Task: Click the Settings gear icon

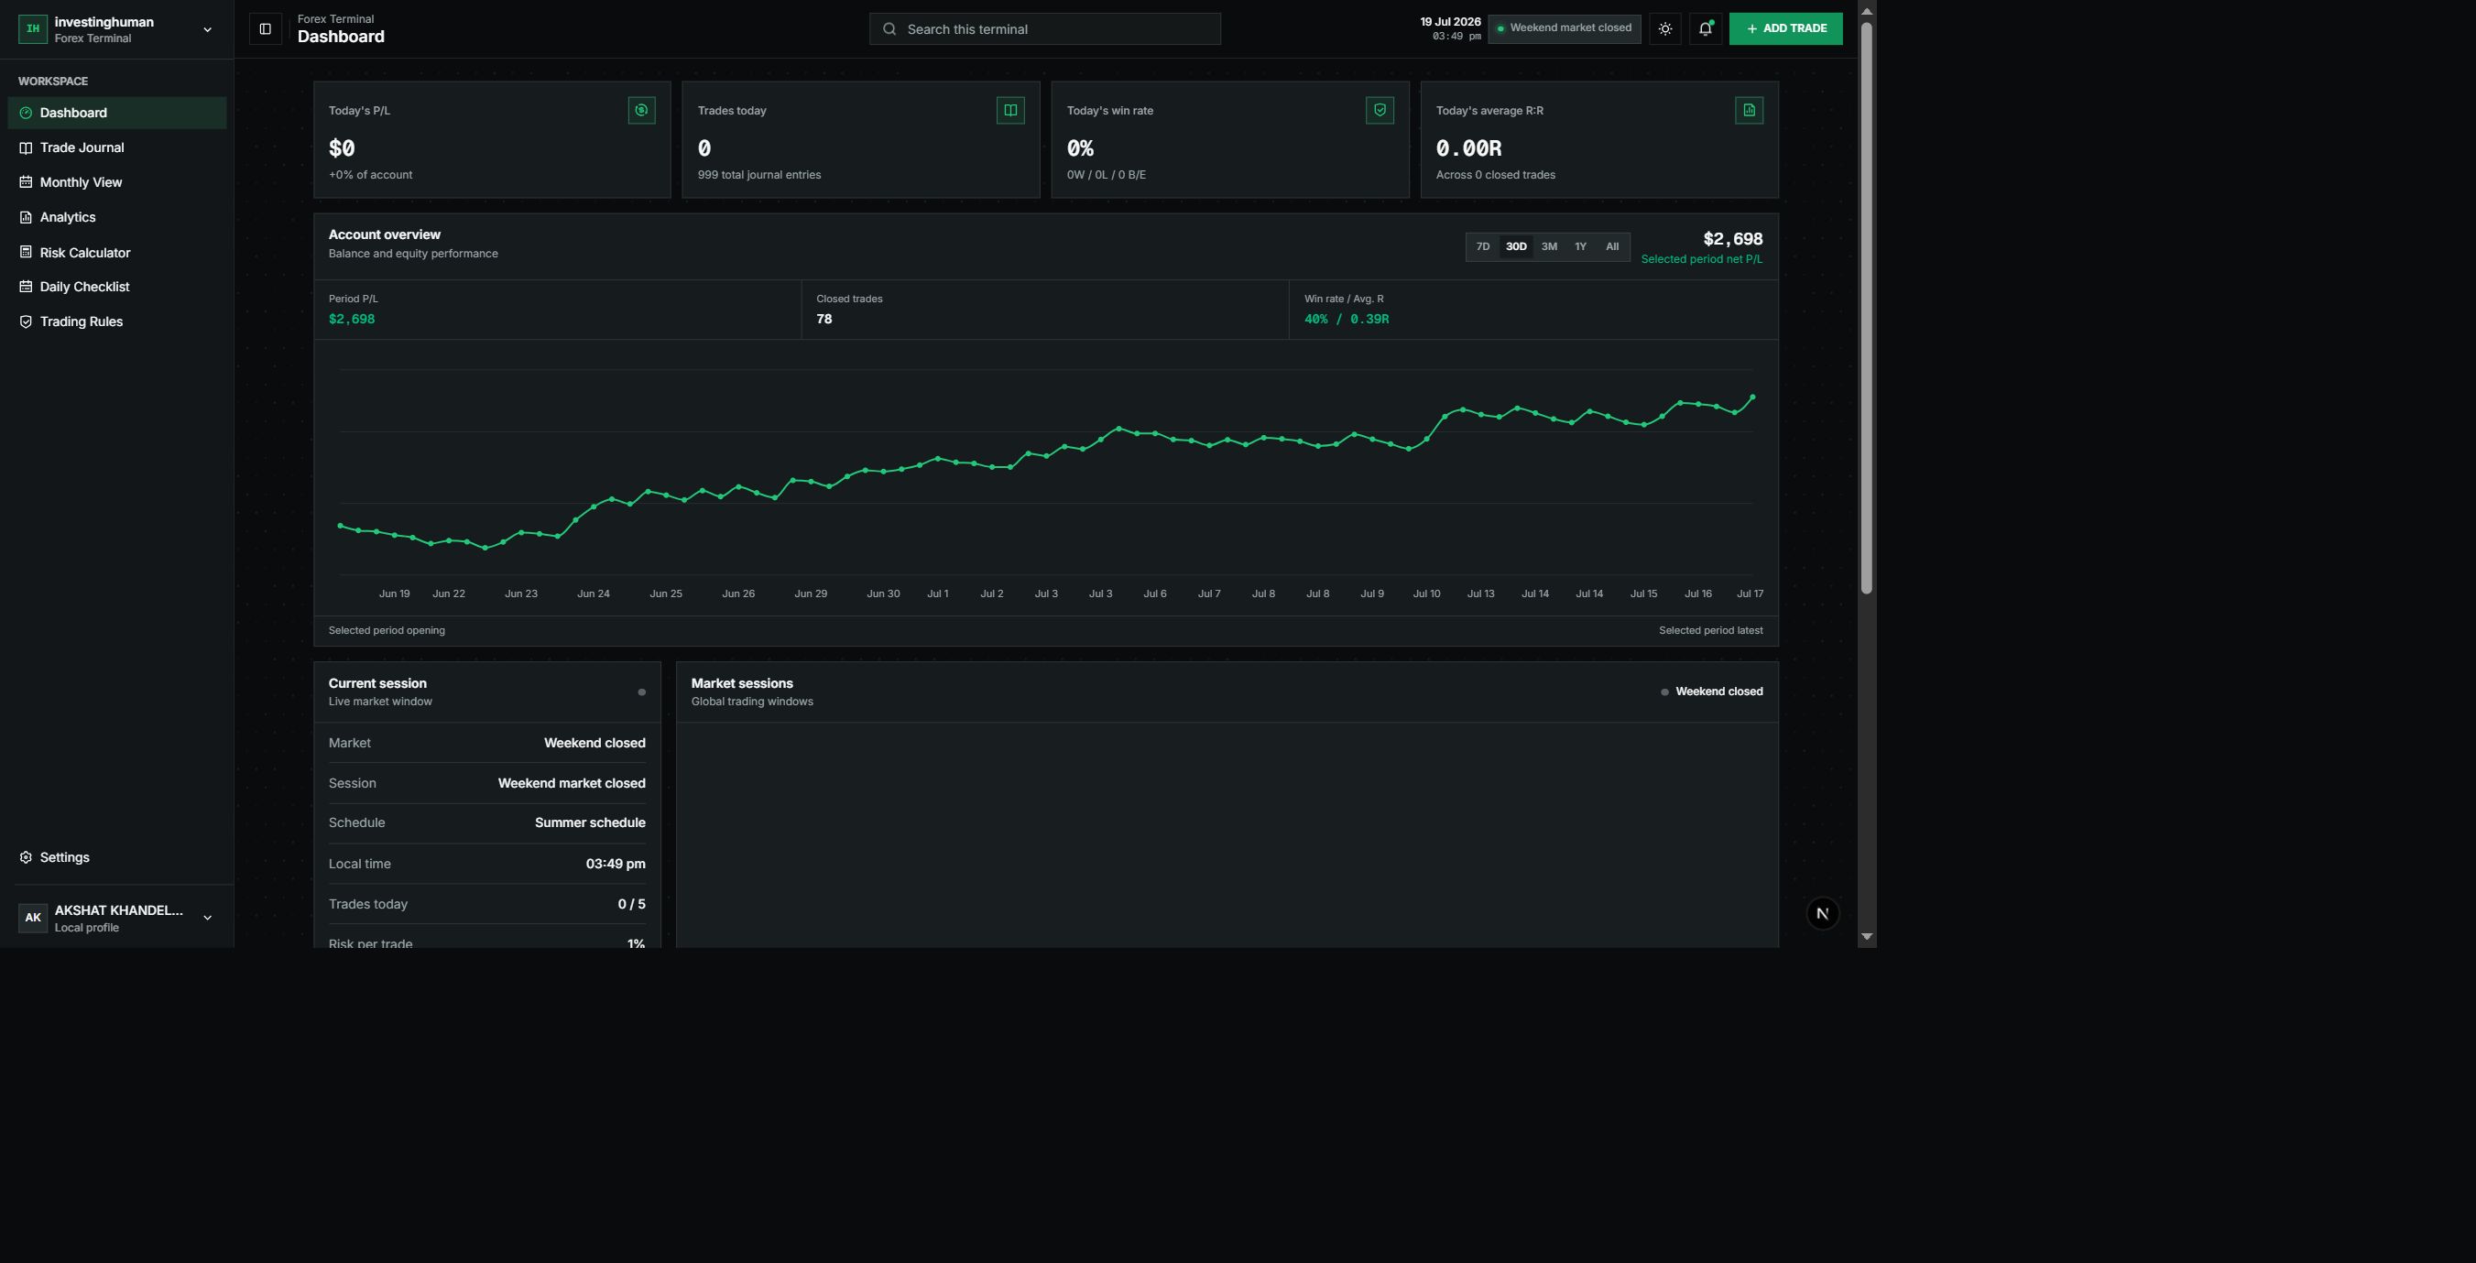Action: (x=26, y=857)
